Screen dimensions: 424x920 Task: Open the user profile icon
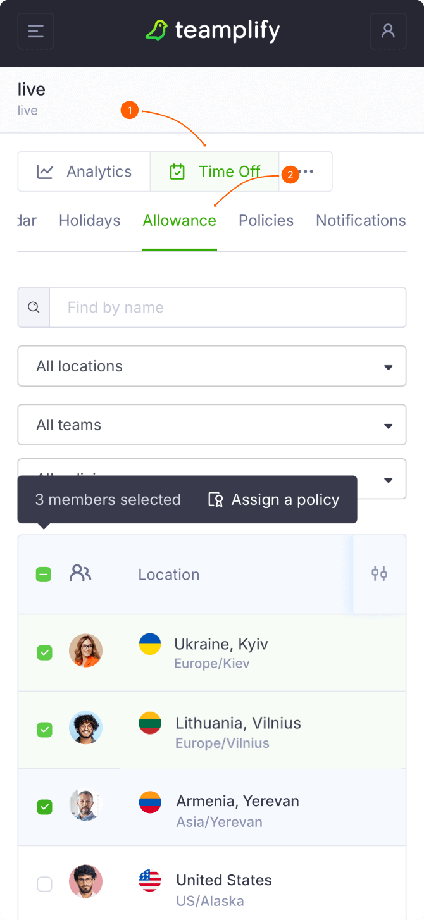388,31
